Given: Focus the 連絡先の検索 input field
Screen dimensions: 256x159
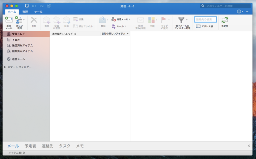Looking at the screenshot, I should [205, 19].
